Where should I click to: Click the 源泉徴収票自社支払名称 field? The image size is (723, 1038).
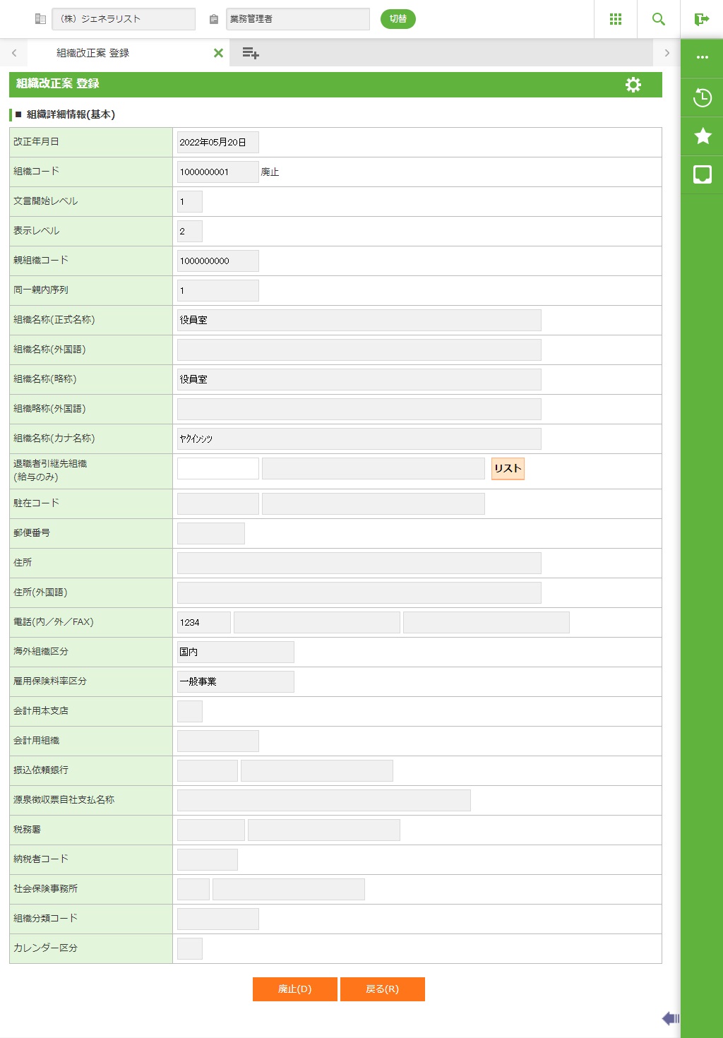pos(324,801)
